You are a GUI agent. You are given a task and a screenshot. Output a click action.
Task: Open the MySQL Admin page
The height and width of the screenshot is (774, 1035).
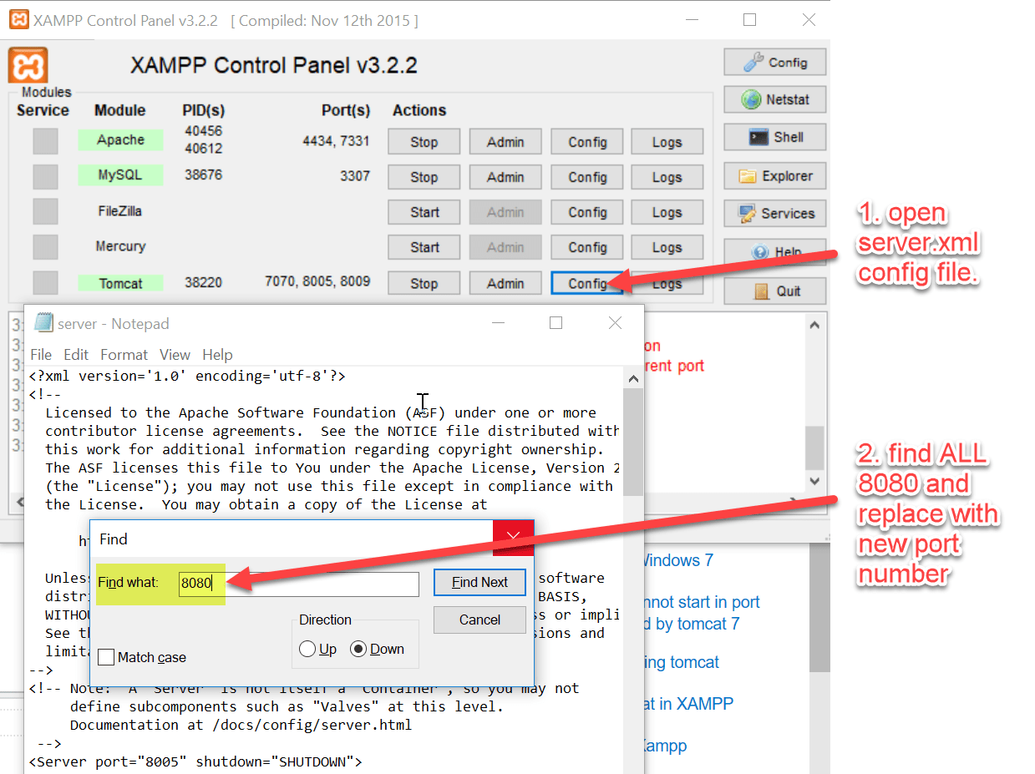coord(505,176)
